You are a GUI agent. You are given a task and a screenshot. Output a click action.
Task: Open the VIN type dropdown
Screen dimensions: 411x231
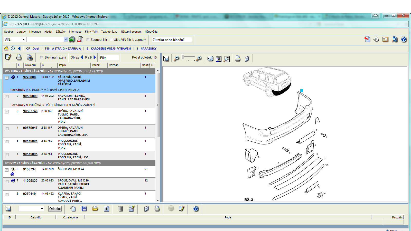pyautogui.click(x=24, y=40)
